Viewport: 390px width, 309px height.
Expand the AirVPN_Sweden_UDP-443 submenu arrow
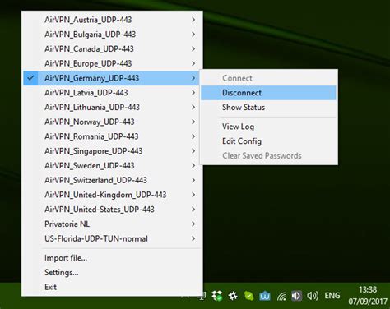coord(193,165)
